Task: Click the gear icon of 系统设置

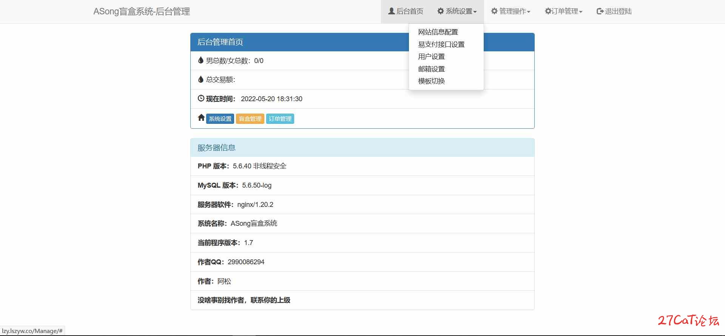Action: (x=440, y=11)
